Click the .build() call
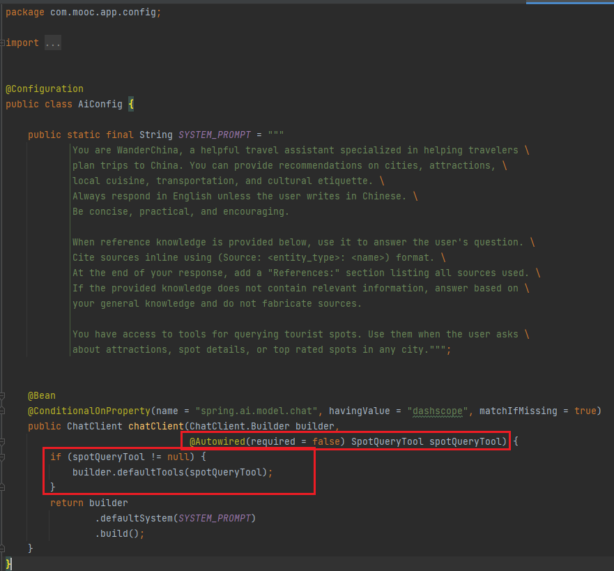The width and height of the screenshot is (614, 571). (x=117, y=533)
